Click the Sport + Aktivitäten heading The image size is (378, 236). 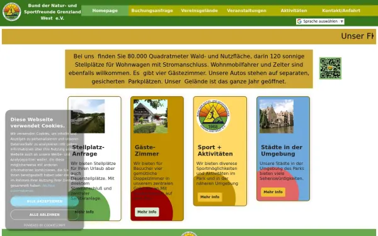click(215, 150)
